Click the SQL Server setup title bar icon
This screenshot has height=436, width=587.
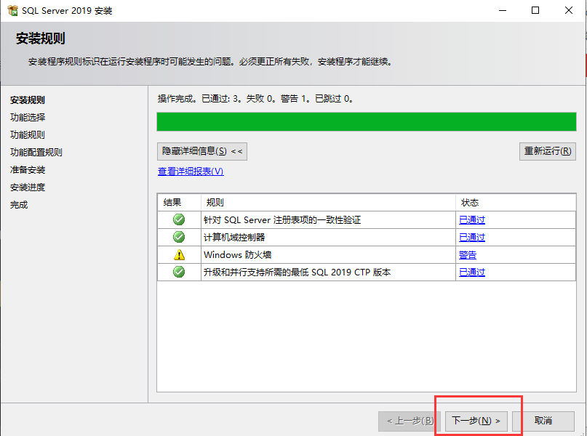coord(12,10)
